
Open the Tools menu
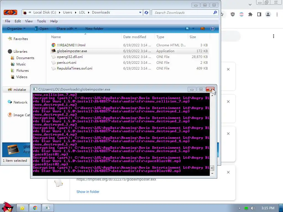[x=41, y=21]
